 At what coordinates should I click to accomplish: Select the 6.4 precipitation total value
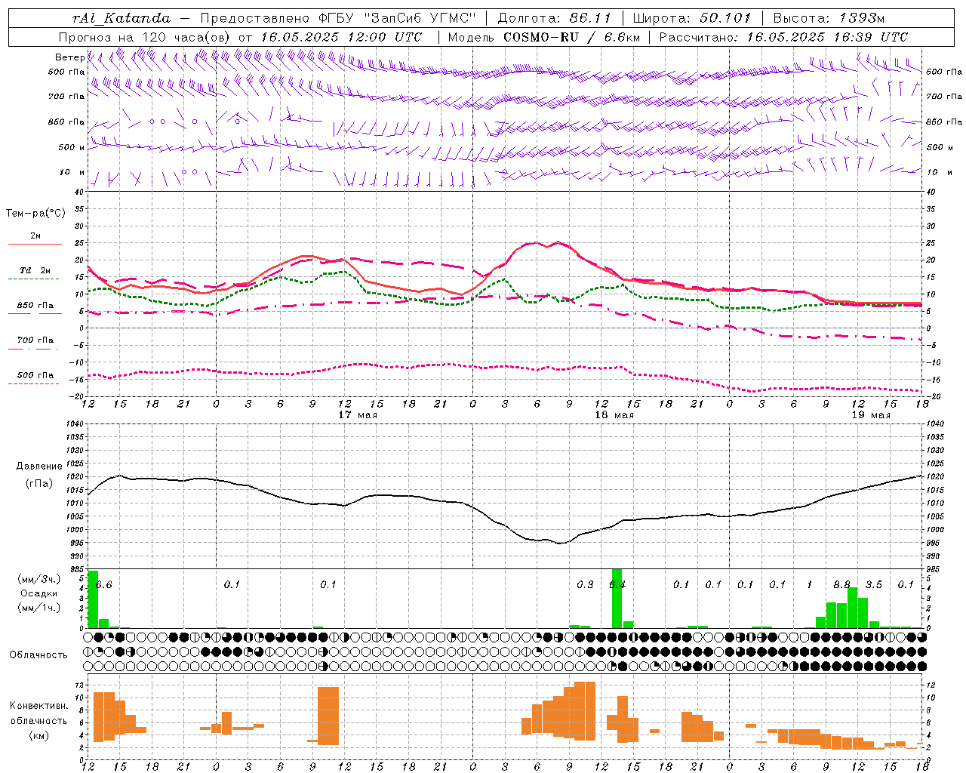coord(617,584)
